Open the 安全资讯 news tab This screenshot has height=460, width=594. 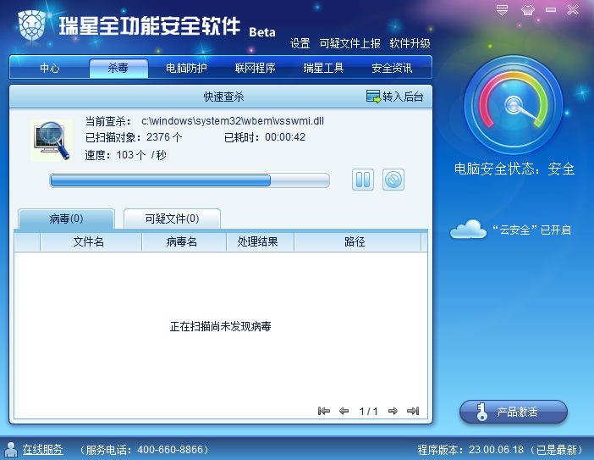392,68
